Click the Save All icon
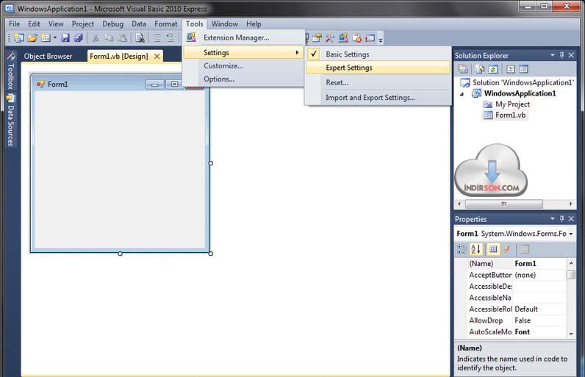The image size is (585, 377). click(79, 37)
